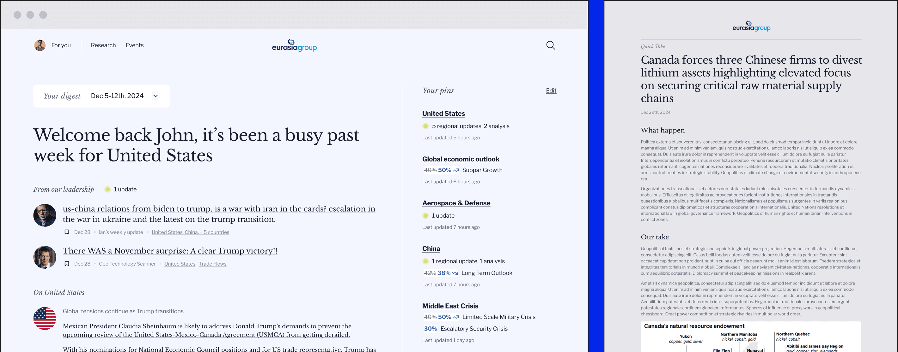Click John's profile avatar next to For you
Viewport: 898px width, 352px height.
point(40,45)
